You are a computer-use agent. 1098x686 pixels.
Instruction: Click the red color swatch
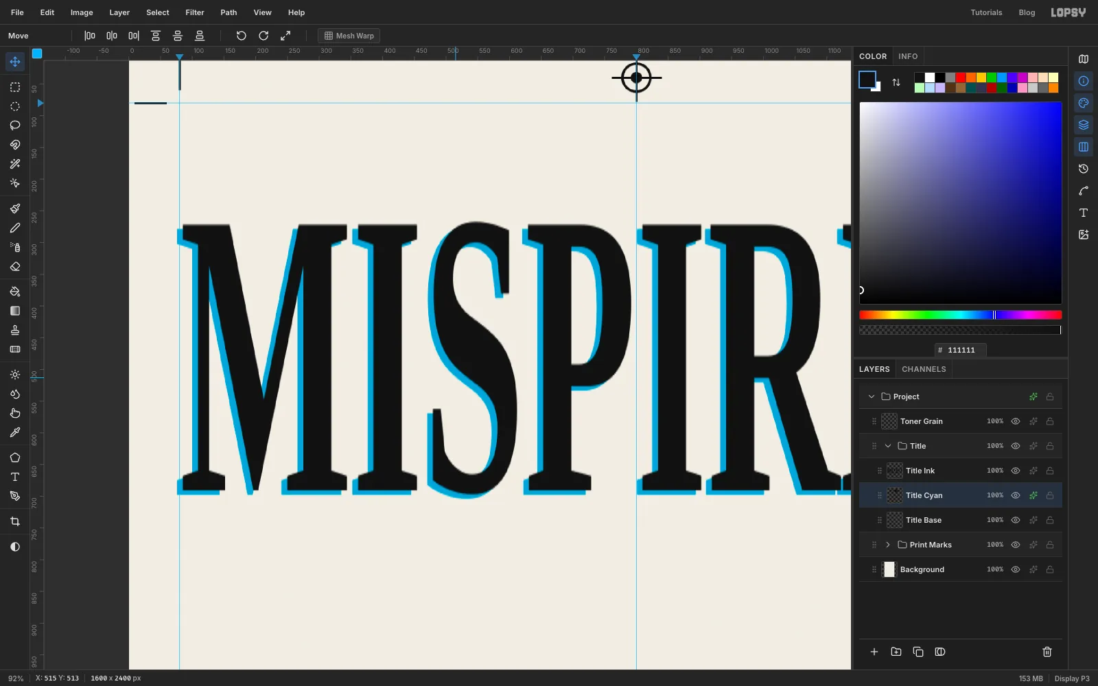(961, 78)
